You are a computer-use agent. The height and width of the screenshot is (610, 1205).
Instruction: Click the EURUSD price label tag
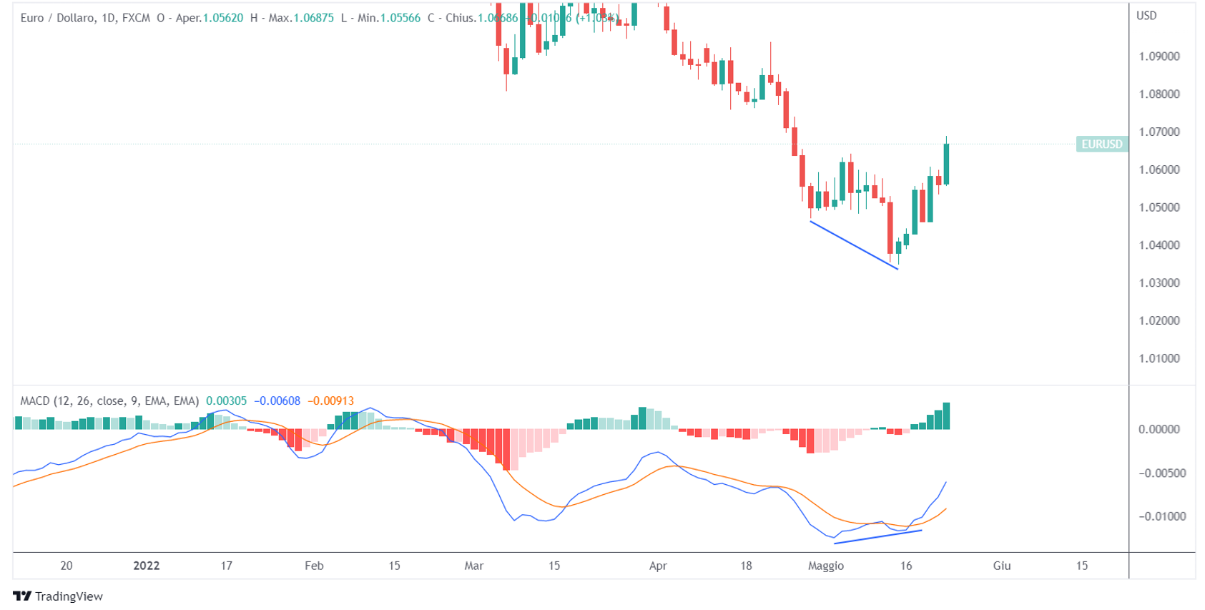coord(1101,144)
